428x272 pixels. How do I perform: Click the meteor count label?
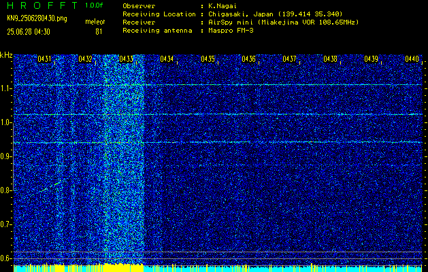(x=95, y=22)
